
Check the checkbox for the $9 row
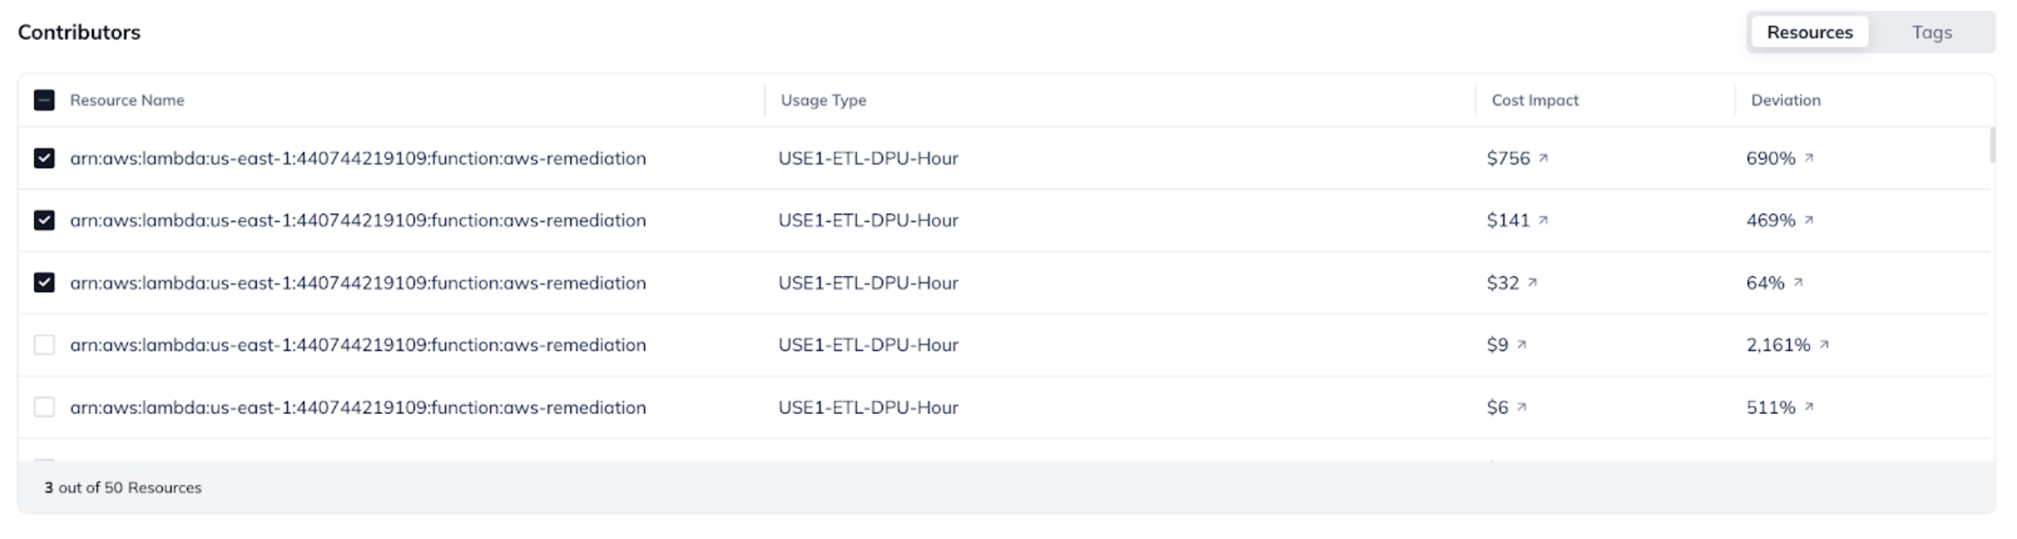(x=44, y=345)
